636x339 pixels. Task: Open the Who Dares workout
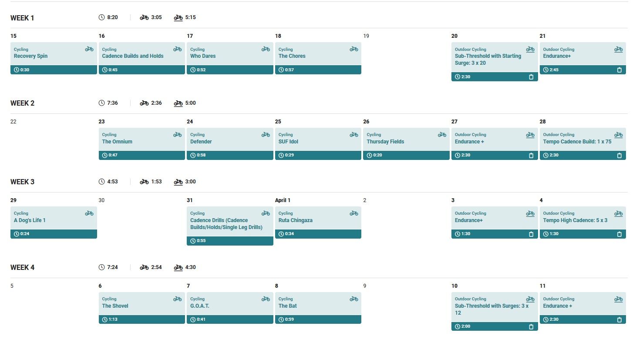tap(203, 56)
